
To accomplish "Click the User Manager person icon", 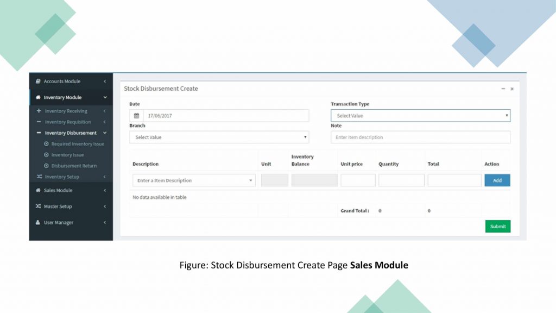I will (38, 223).
